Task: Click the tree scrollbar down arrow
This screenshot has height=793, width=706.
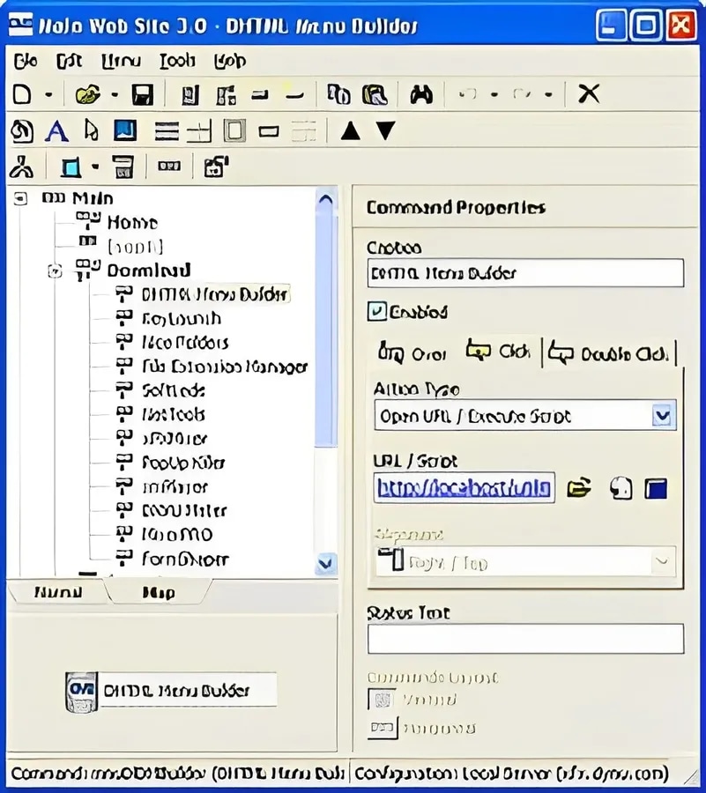Action: [326, 562]
